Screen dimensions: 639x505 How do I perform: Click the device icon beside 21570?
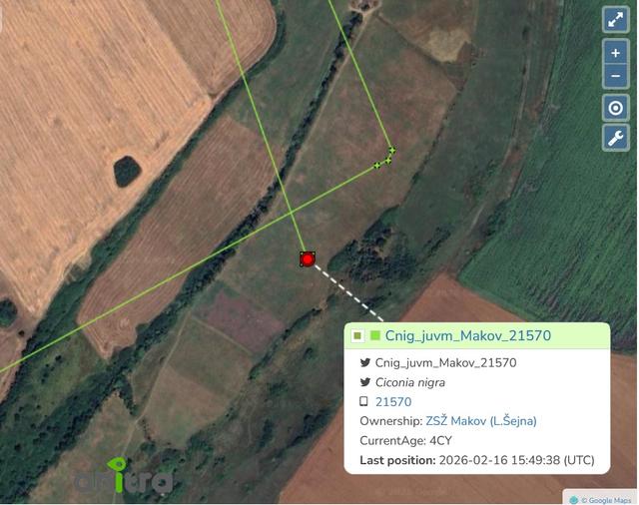click(x=363, y=401)
